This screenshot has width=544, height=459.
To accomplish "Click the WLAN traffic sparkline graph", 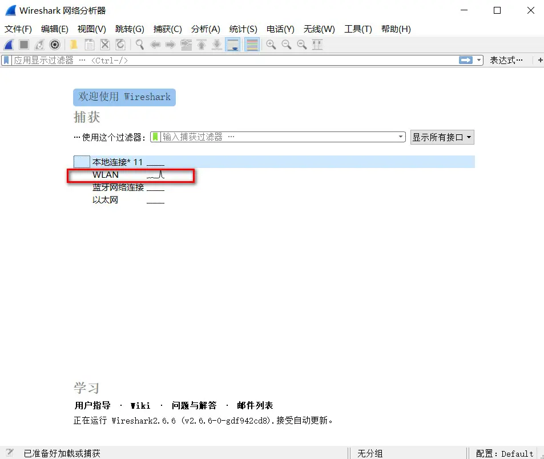I will pos(155,174).
